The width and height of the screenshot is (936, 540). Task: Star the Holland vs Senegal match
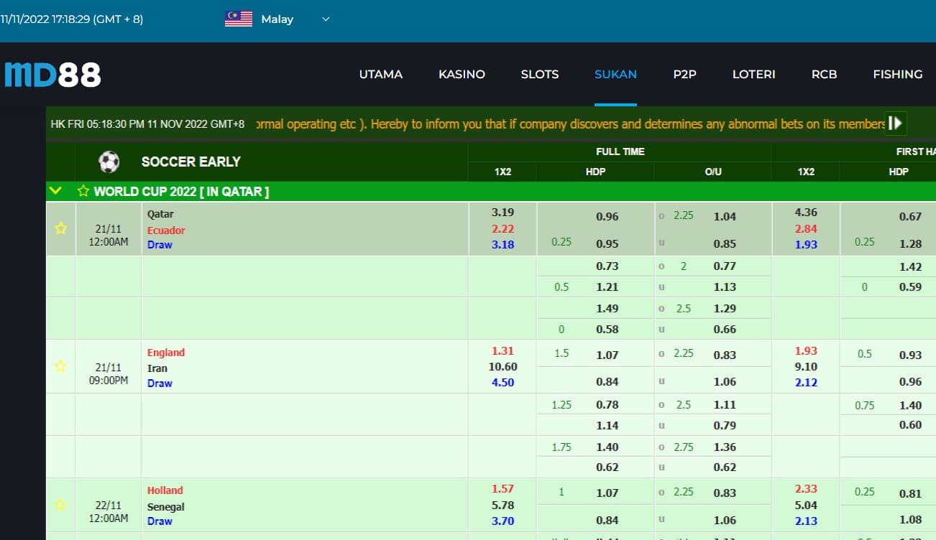(x=61, y=505)
